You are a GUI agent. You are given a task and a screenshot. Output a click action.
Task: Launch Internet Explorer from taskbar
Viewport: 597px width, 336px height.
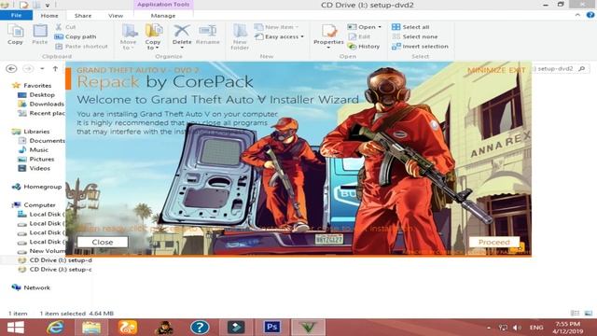(x=55, y=328)
